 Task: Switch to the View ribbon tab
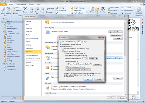(38, 4)
